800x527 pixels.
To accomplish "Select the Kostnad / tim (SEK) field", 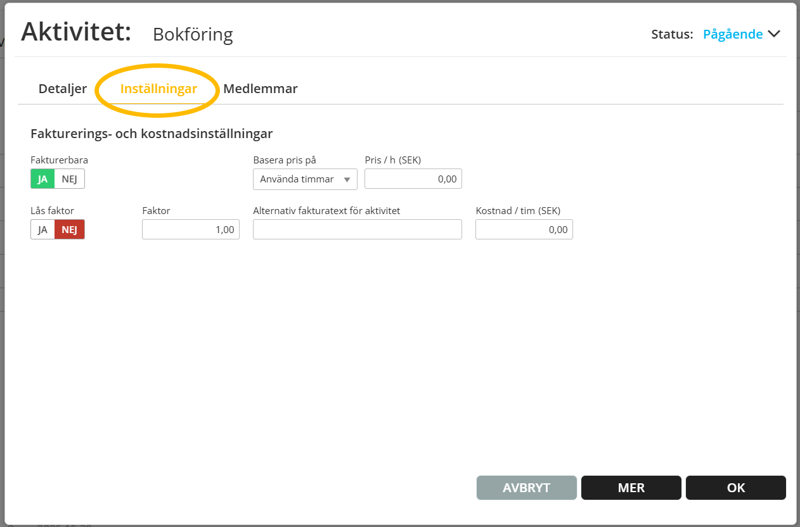I will [524, 229].
